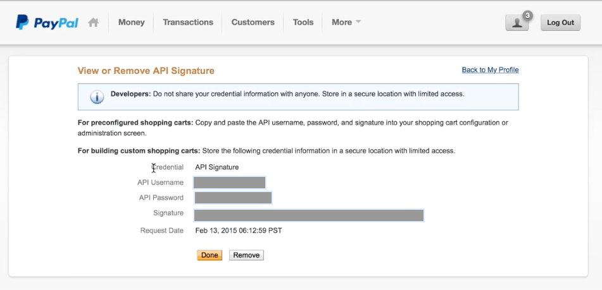Click the notification badge showing 3
The height and width of the screenshot is (290, 602).
coord(528,16)
